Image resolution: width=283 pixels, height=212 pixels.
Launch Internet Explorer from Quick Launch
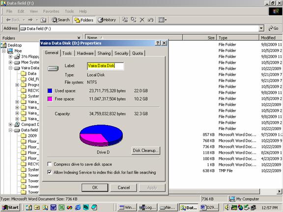[78, 208]
